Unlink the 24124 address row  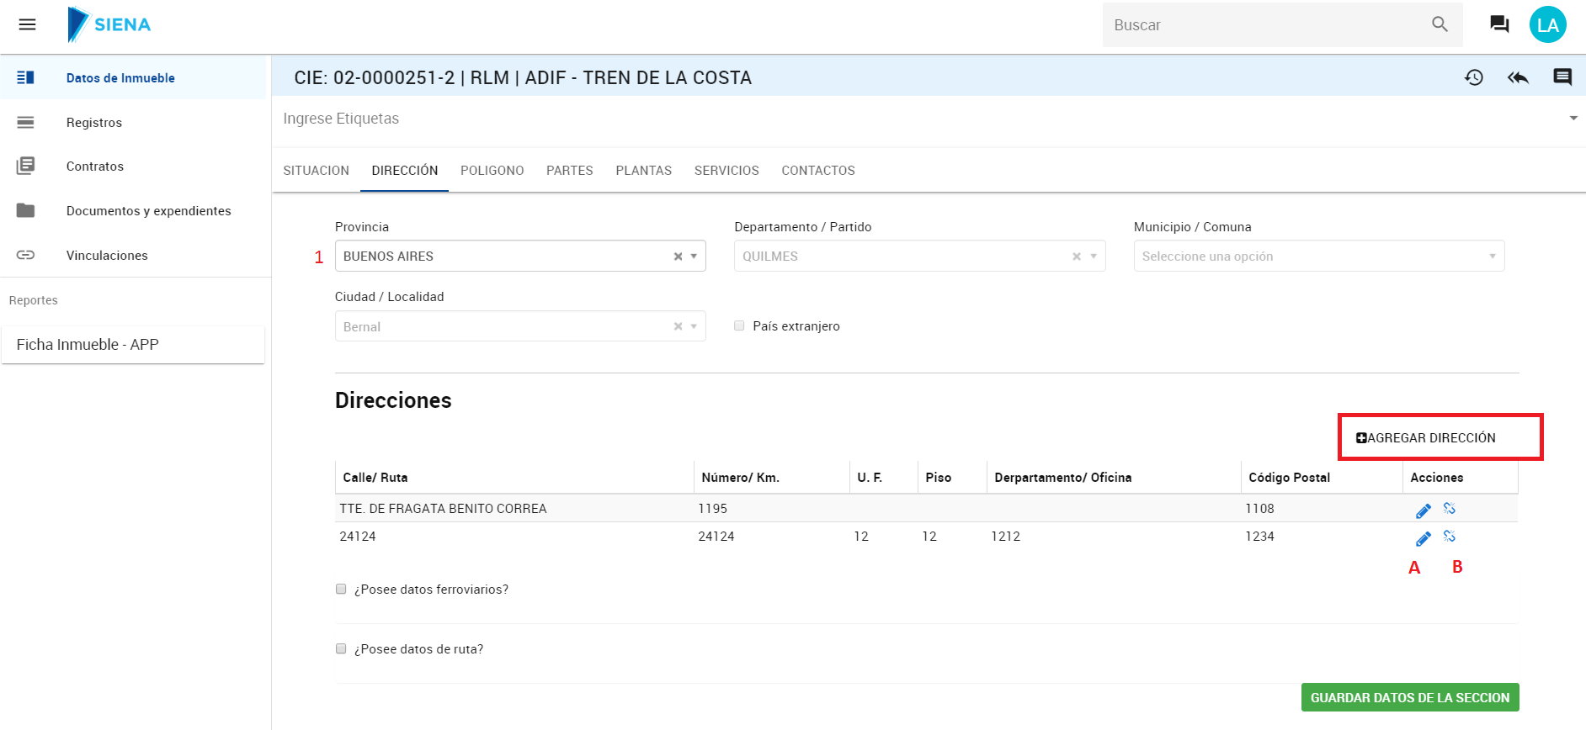tap(1449, 536)
